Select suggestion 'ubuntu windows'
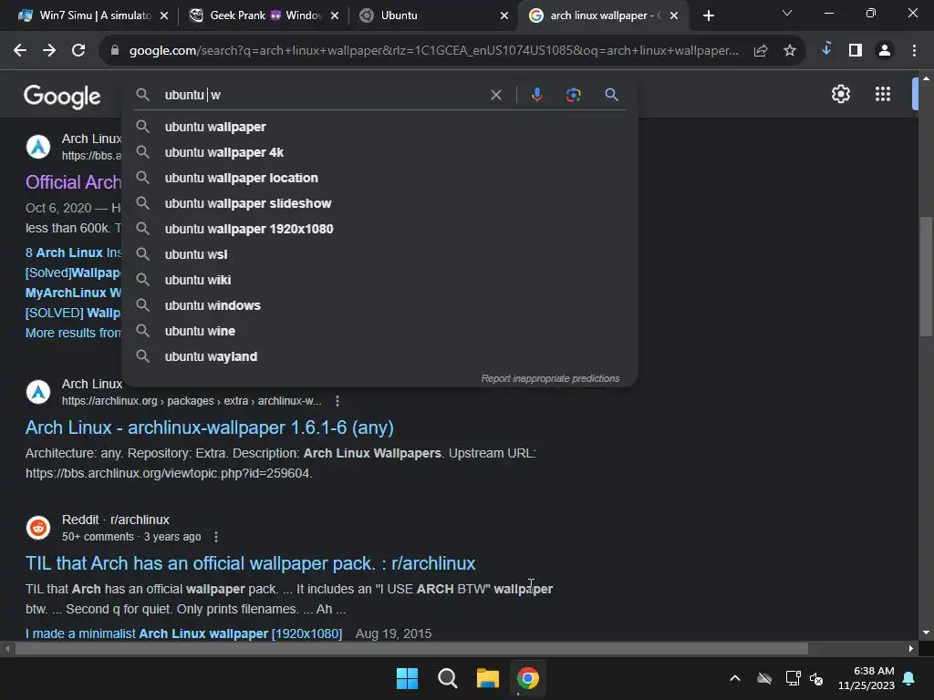 coord(379,306)
